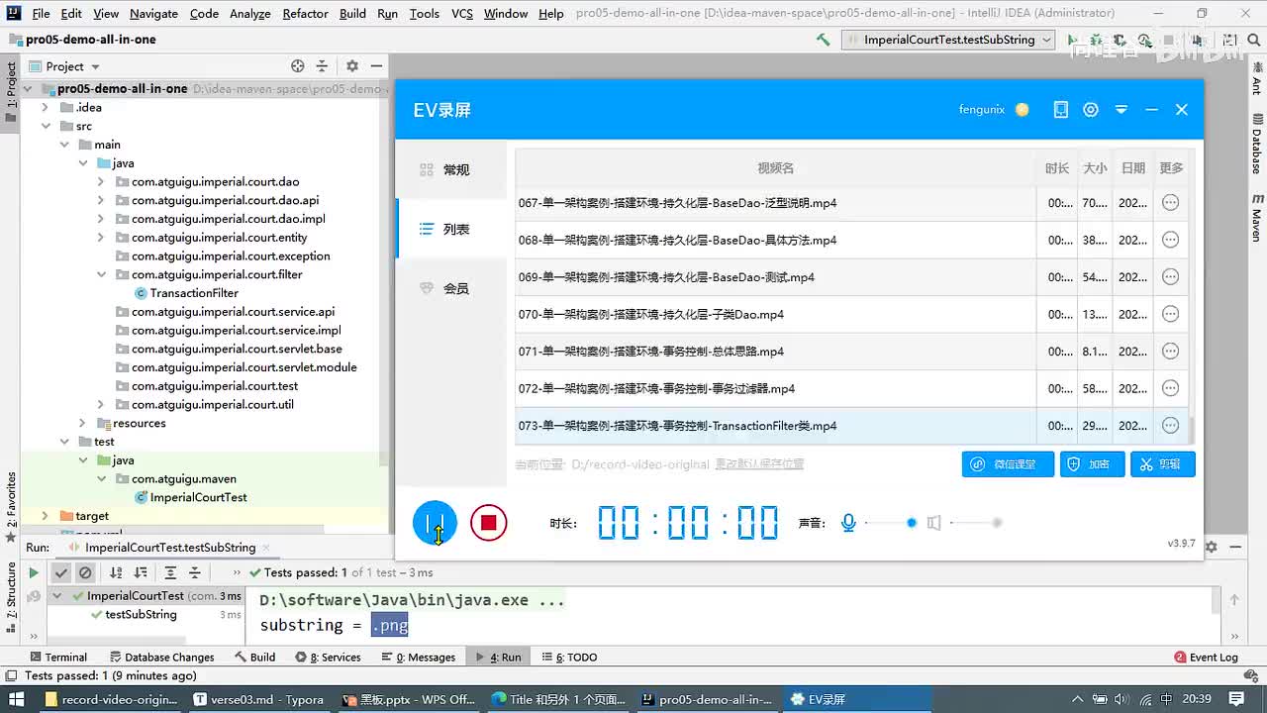Open more options for video 069

pyautogui.click(x=1170, y=277)
